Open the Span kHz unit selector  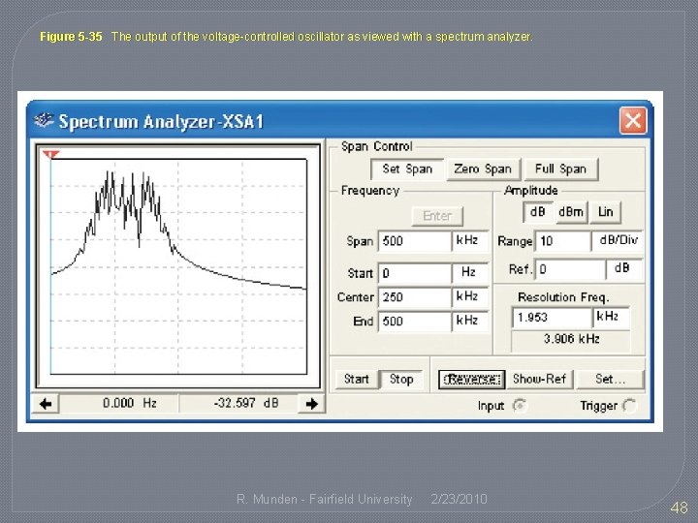pyautogui.click(x=470, y=241)
